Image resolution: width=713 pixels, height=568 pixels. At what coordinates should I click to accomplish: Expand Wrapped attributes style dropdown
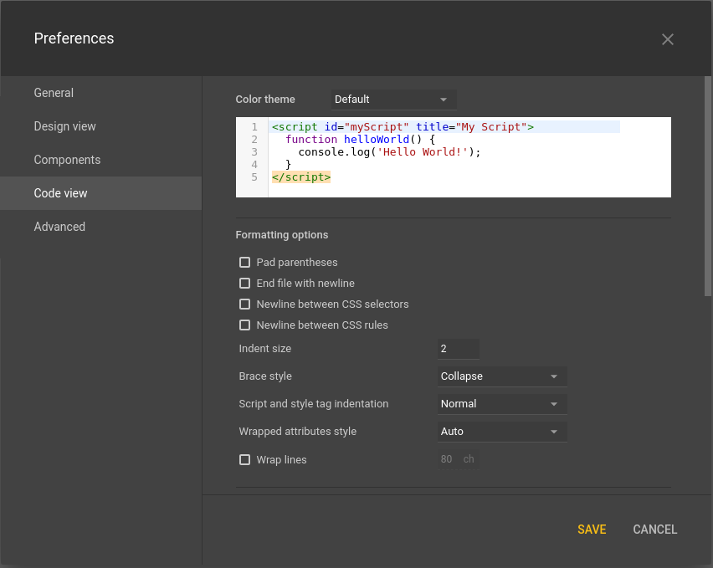click(x=501, y=432)
